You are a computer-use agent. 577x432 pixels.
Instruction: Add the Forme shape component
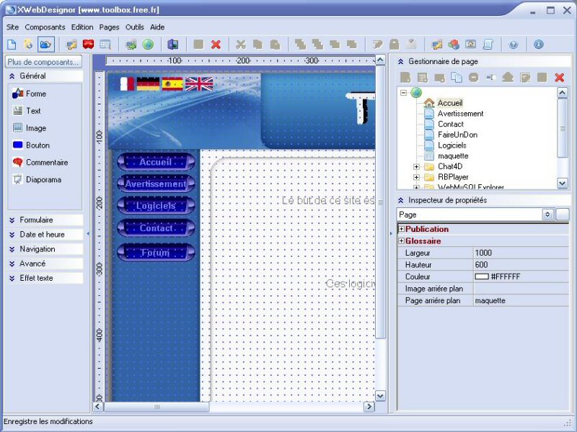pyautogui.click(x=29, y=94)
